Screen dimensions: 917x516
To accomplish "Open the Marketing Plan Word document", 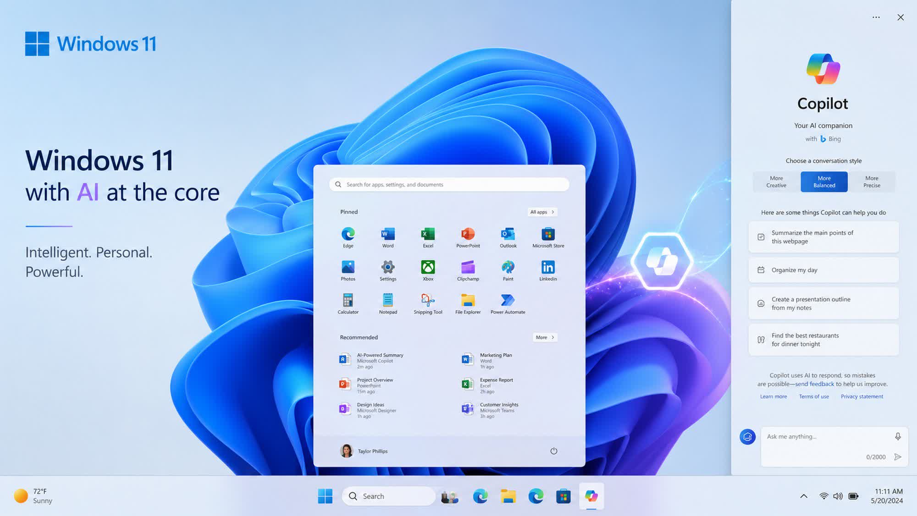I will (487, 360).
